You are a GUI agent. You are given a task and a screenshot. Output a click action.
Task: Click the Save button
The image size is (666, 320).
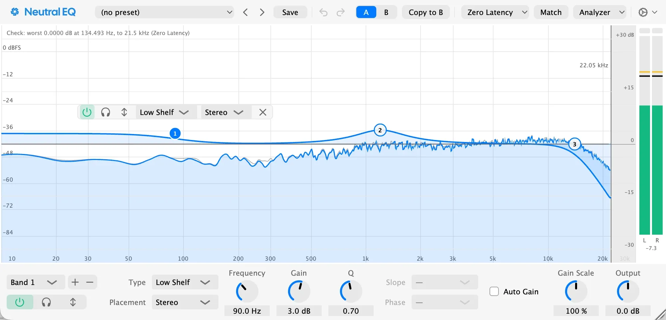[290, 12]
